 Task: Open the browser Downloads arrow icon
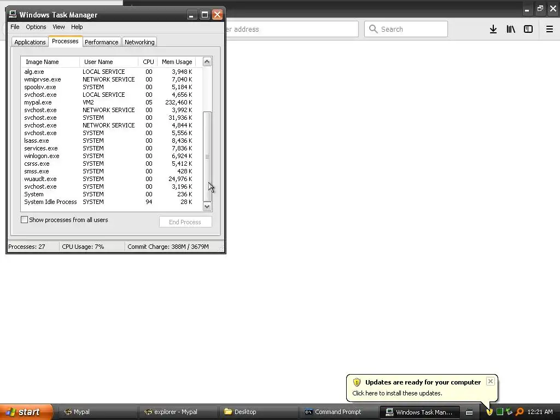[493, 30]
